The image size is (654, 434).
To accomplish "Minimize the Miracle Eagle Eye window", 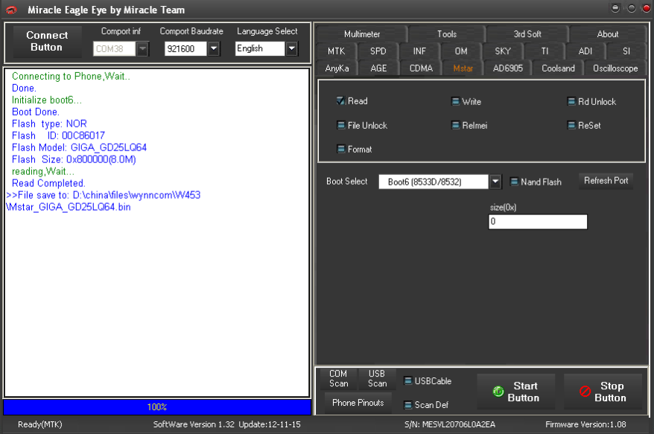I will [x=615, y=8].
